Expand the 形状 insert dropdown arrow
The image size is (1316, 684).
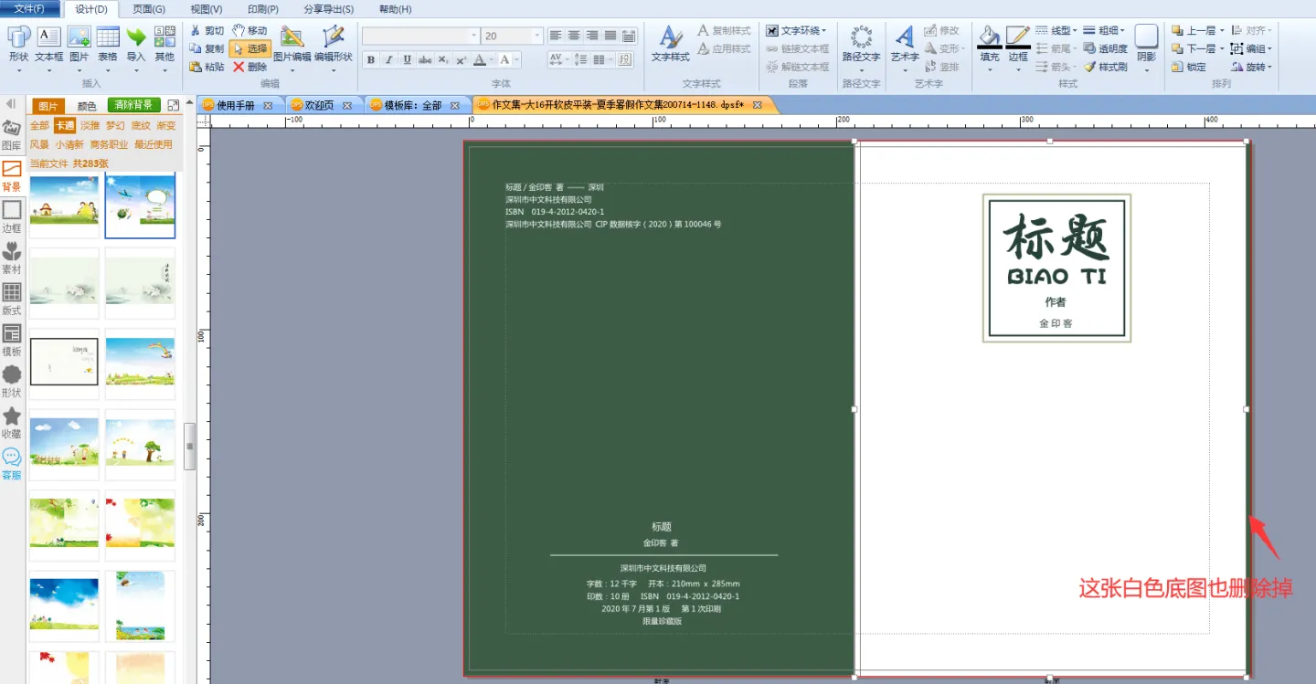[18, 69]
